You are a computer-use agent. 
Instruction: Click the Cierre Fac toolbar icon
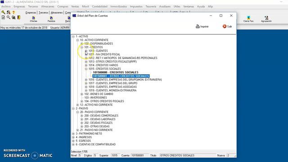[x=248, y=19]
